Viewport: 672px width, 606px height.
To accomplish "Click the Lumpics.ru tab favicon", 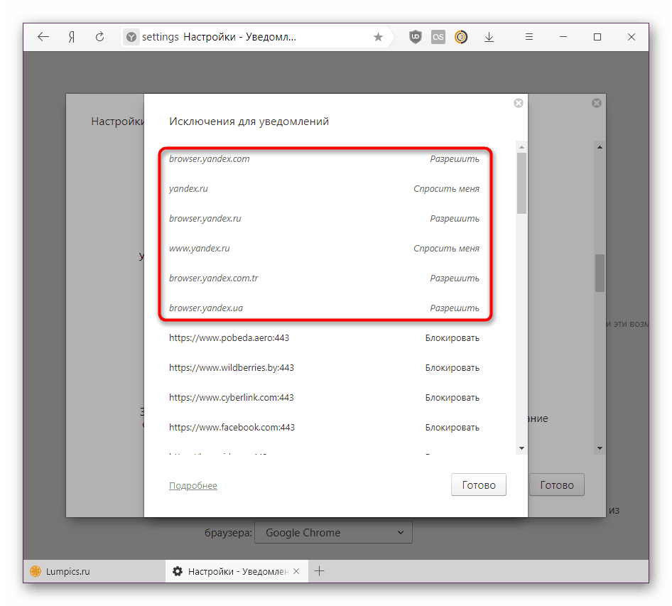I will 36,571.
